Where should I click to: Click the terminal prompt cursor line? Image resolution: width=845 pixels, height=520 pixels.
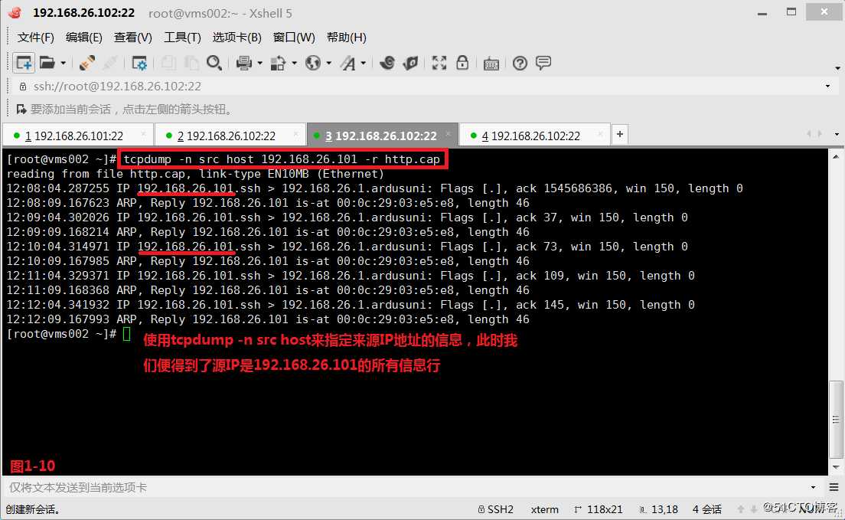[x=69, y=334]
